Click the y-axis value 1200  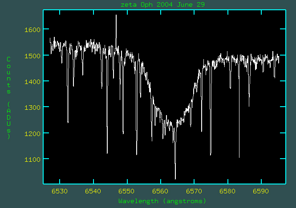(x=32, y=134)
